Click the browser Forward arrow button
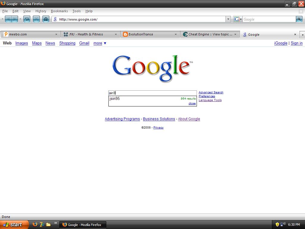Screen dimensions: 305x229 point(15,19)
